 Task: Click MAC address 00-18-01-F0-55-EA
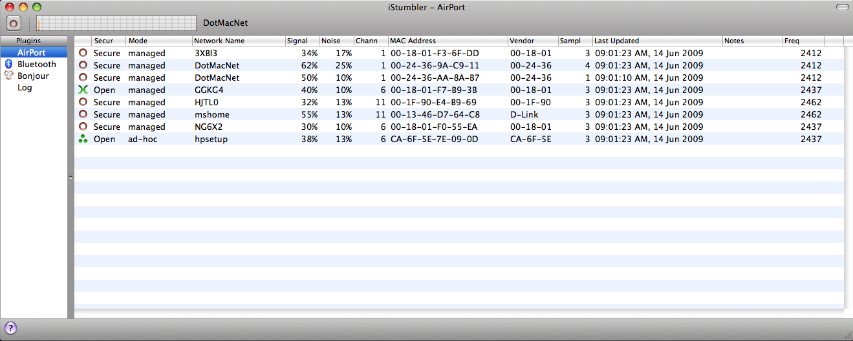point(435,127)
